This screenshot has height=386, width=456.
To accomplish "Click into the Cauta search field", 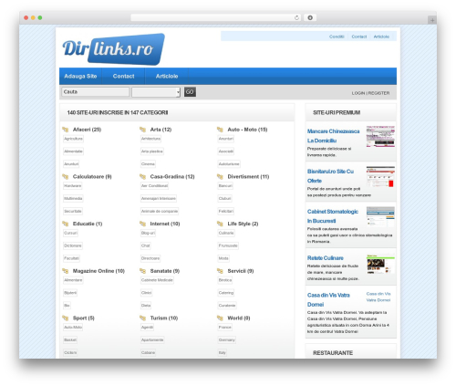I will pyautogui.click(x=96, y=92).
